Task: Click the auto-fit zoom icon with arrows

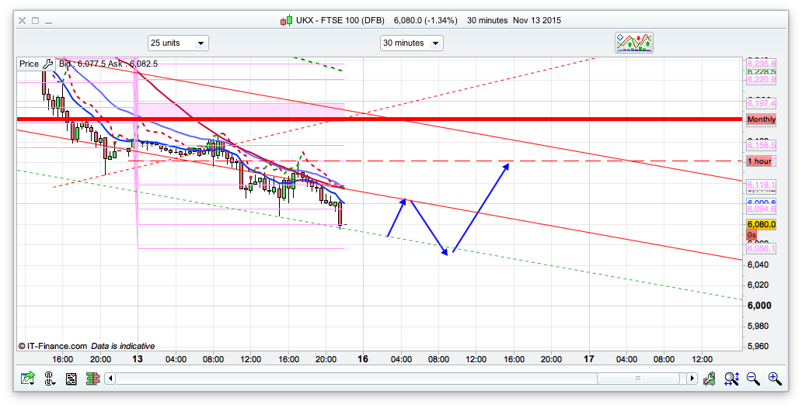Action: (x=731, y=379)
